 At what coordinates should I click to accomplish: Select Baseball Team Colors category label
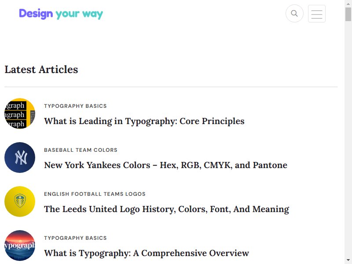click(81, 150)
